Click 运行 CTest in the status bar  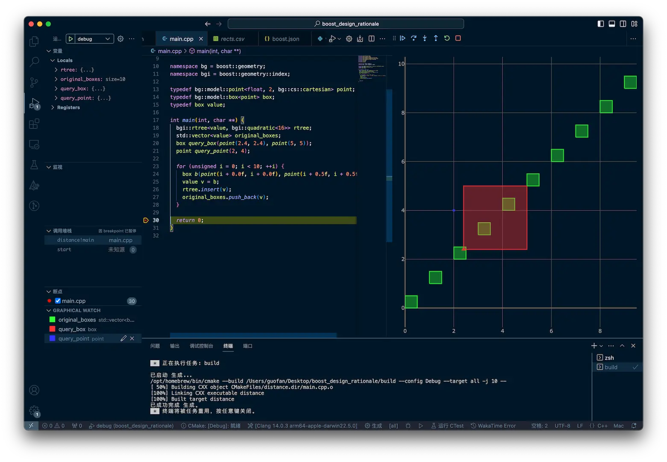[447, 426]
